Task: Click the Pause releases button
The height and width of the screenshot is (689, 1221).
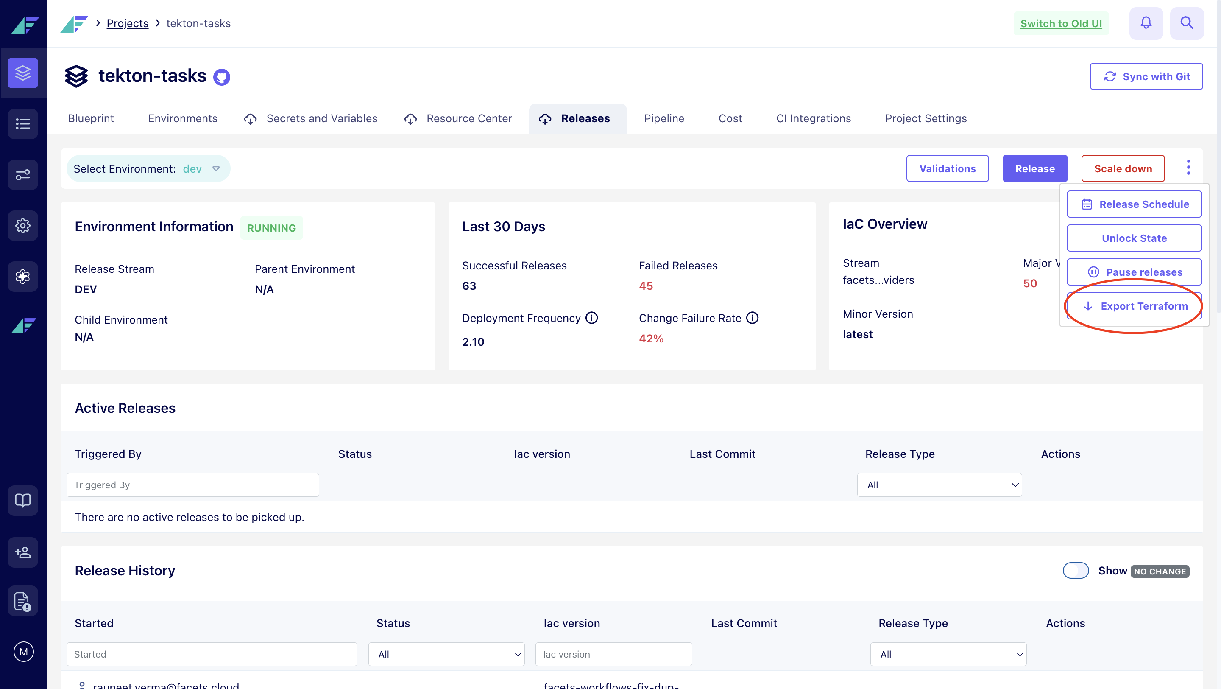Action: coord(1134,272)
